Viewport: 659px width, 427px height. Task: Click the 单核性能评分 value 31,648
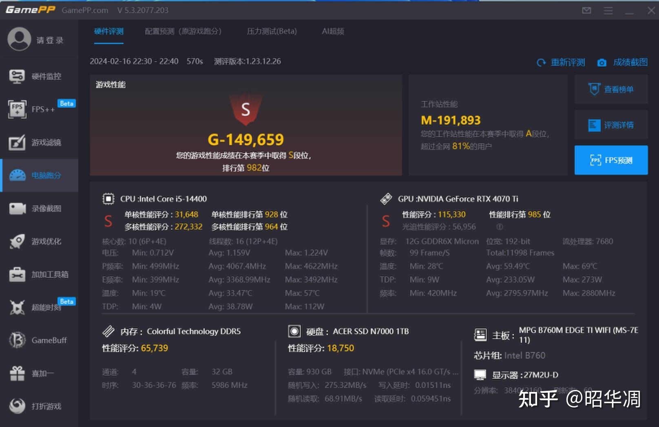(186, 214)
